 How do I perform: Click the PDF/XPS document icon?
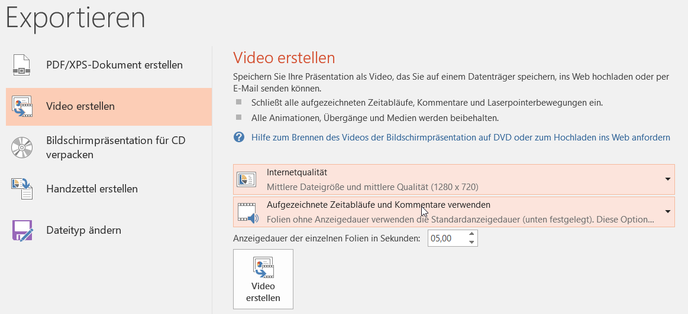tap(22, 65)
